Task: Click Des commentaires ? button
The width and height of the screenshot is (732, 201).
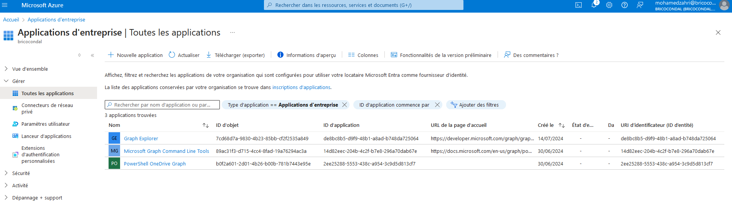Action: click(531, 55)
